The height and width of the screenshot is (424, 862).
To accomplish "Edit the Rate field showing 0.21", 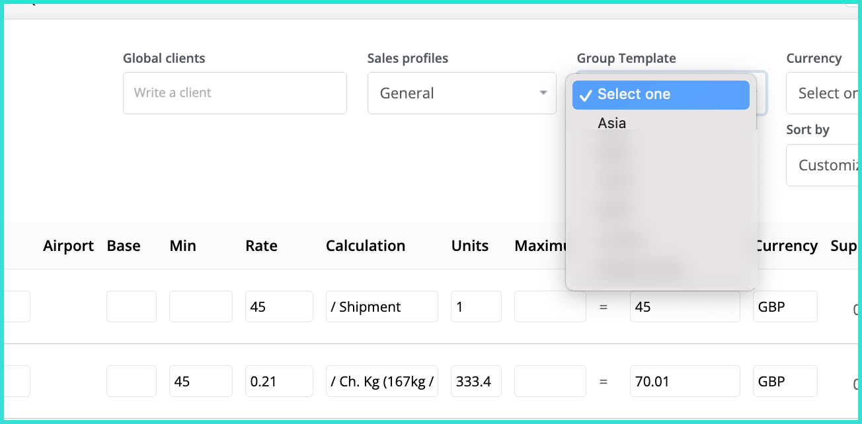I will point(278,381).
